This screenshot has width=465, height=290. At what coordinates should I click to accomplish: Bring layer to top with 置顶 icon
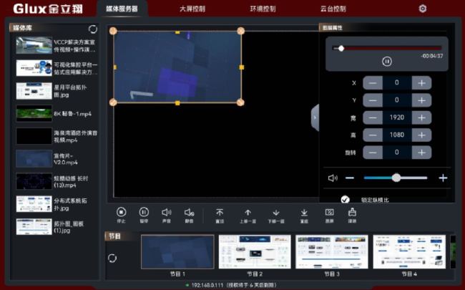pos(220,212)
